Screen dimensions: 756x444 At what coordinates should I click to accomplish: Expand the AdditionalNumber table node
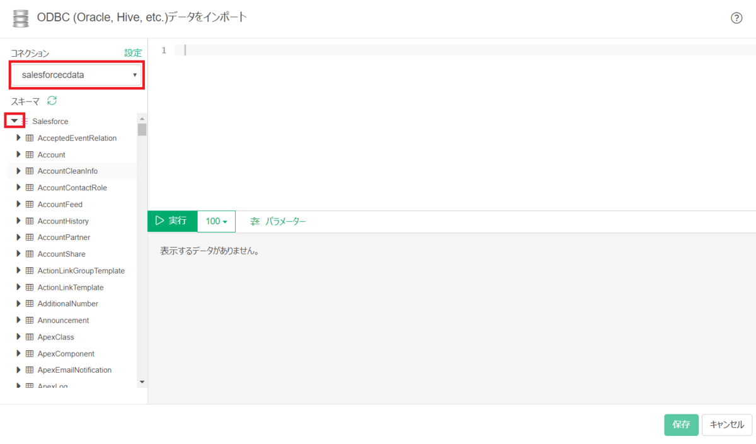pos(19,304)
